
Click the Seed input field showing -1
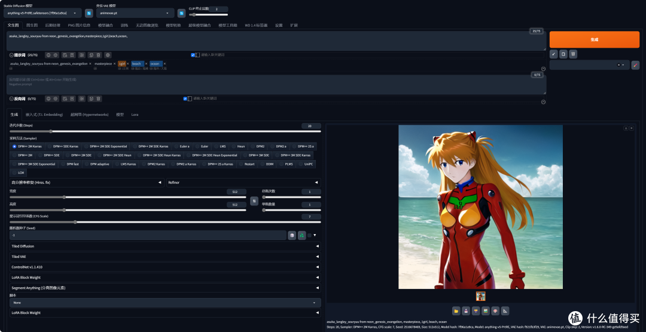click(148, 235)
